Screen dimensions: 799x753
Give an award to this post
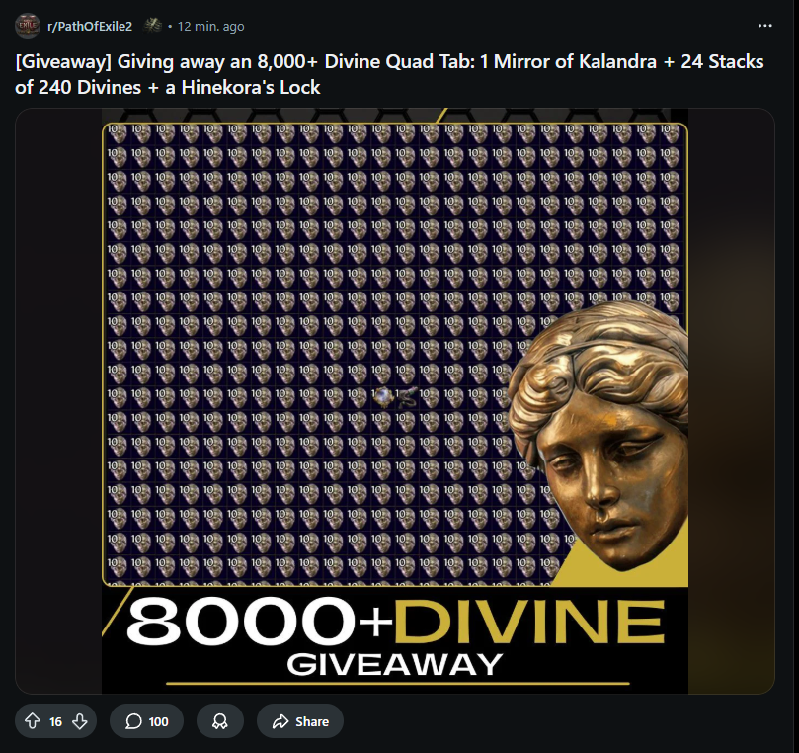tap(220, 720)
